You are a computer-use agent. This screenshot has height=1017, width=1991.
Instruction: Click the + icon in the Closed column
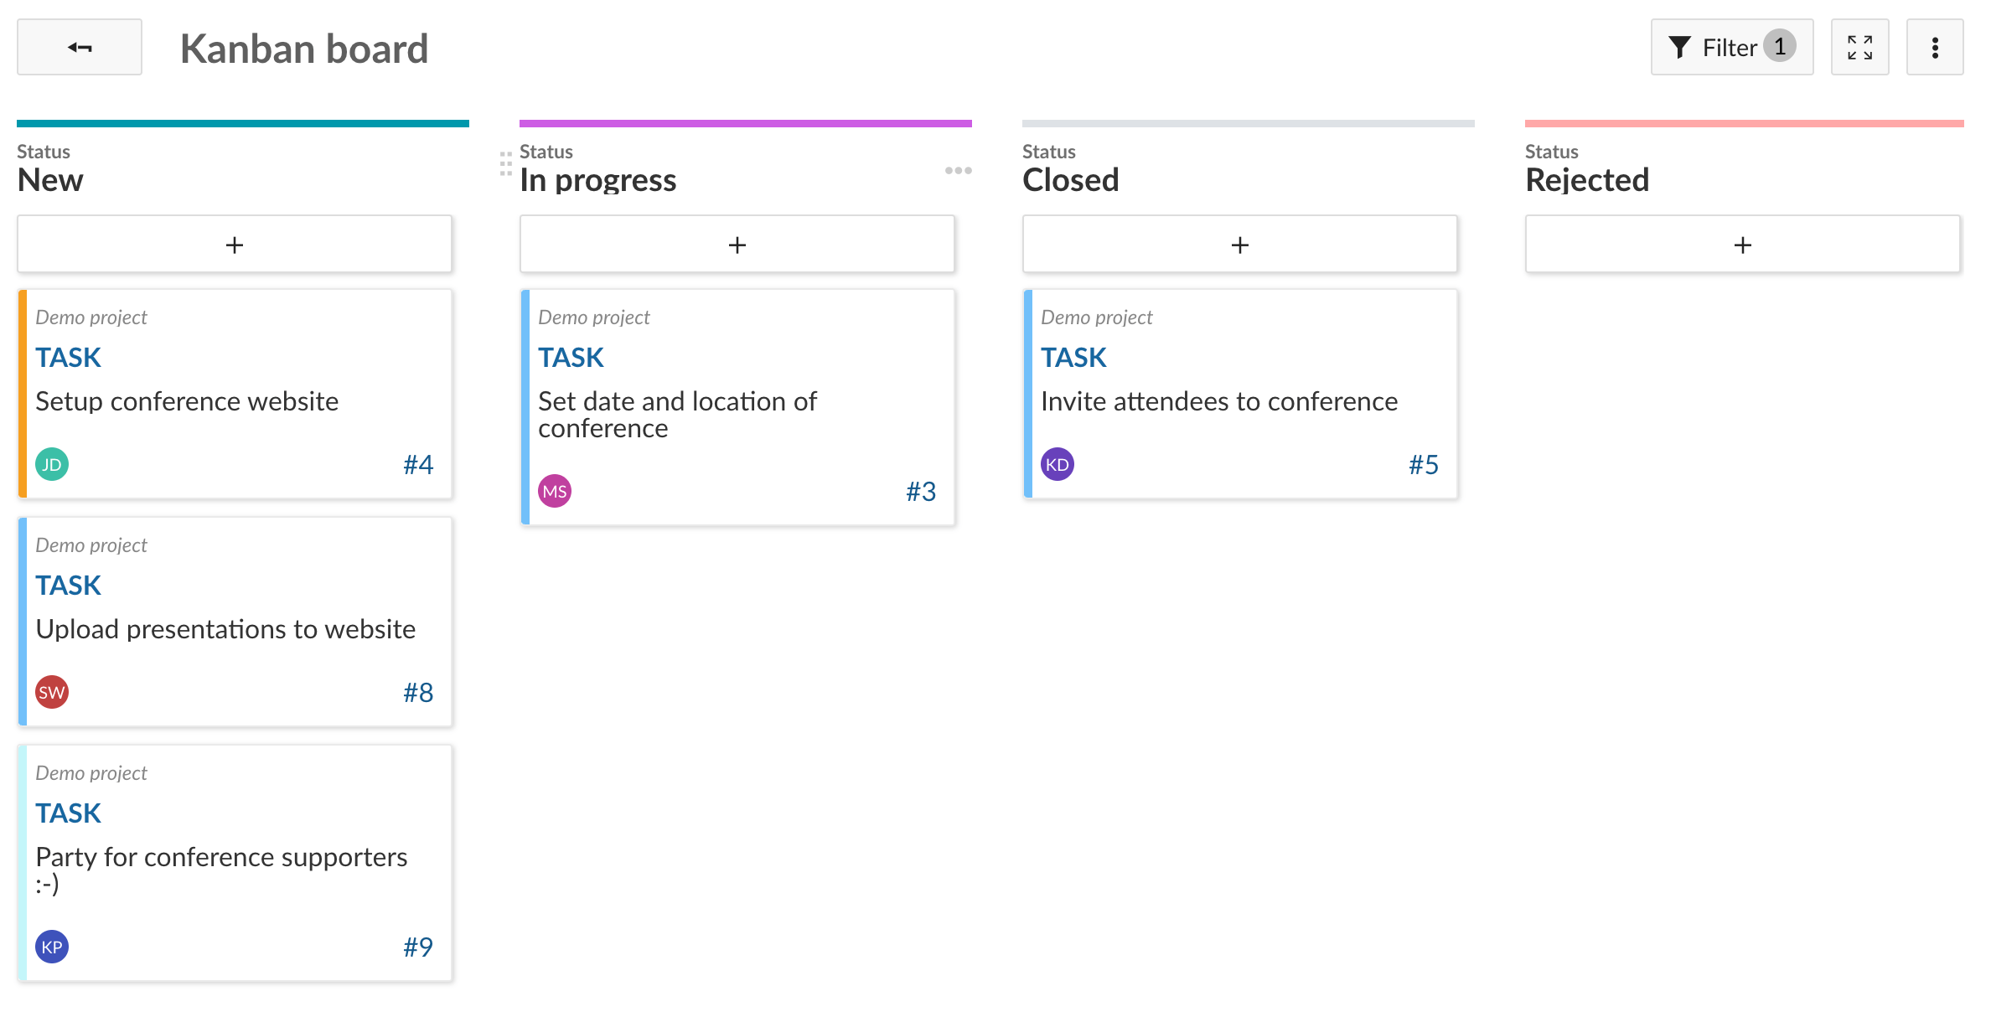point(1240,244)
